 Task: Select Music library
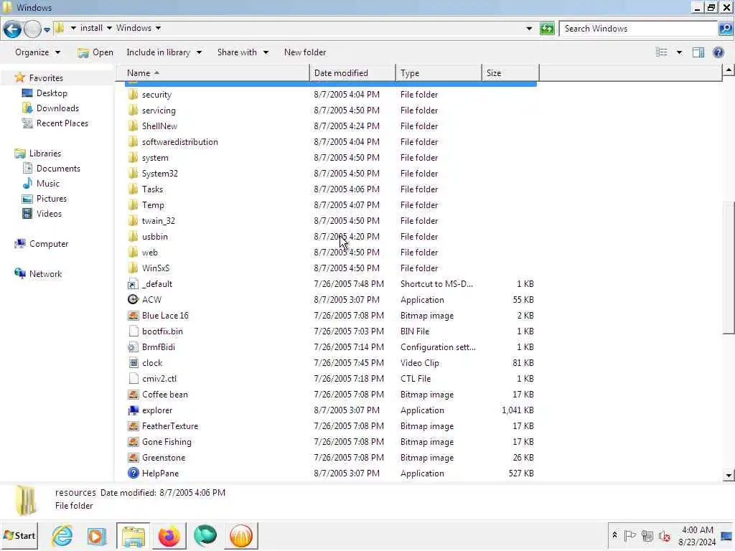tap(48, 184)
